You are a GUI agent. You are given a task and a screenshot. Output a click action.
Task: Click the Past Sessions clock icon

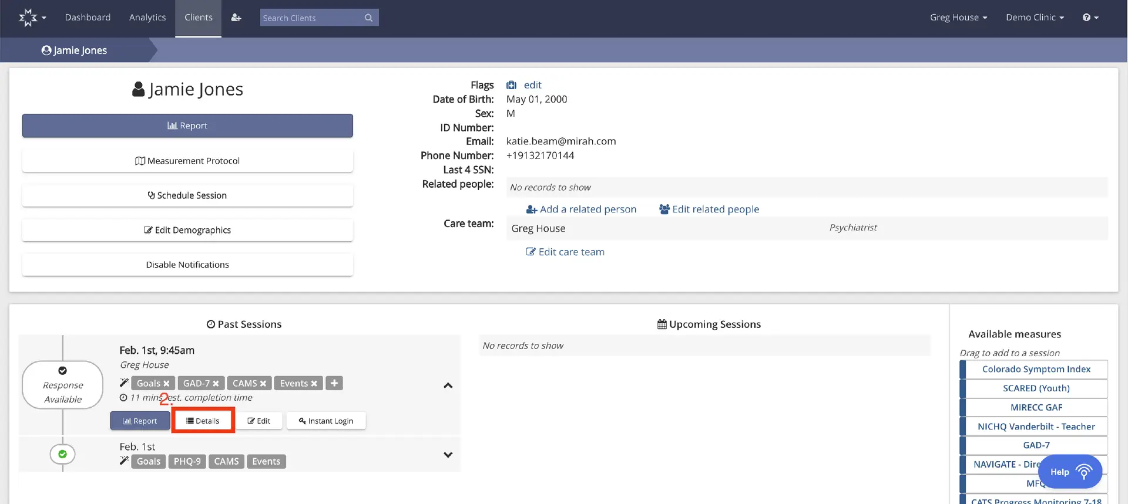[210, 324]
